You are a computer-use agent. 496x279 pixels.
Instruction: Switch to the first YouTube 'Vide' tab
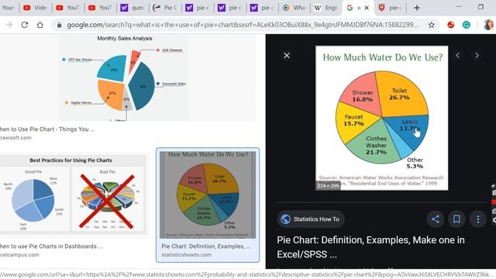[x=36, y=8]
